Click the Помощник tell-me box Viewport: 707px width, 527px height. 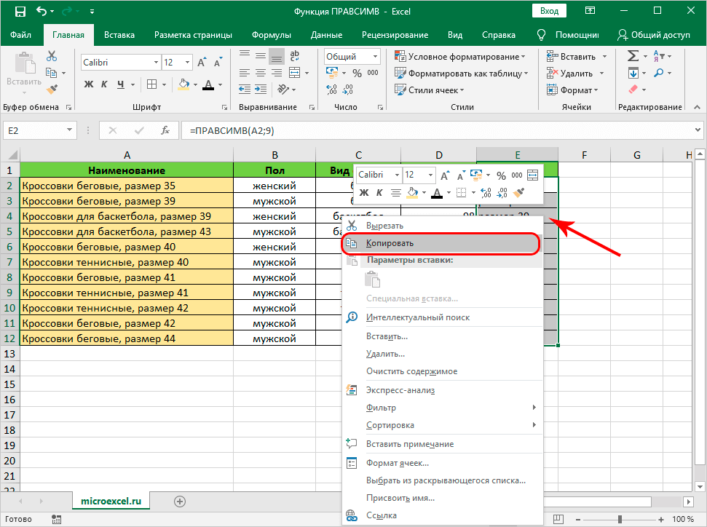[x=569, y=35]
